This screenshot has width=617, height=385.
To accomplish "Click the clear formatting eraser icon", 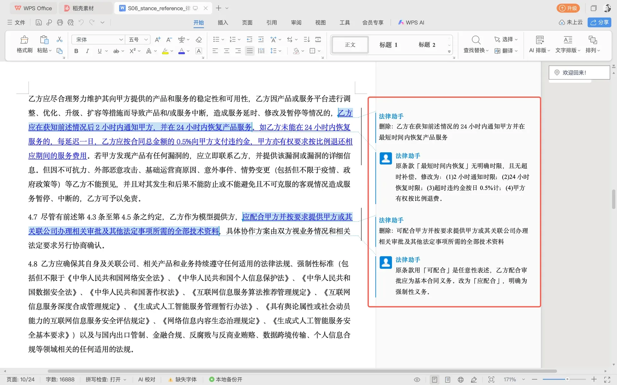I will tap(199, 40).
